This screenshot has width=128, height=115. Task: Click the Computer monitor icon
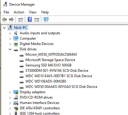(x=16, y=38)
